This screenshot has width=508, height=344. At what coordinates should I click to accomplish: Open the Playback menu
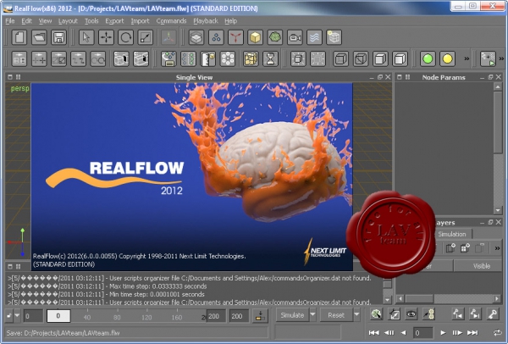pyautogui.click(x=206, y=21)
